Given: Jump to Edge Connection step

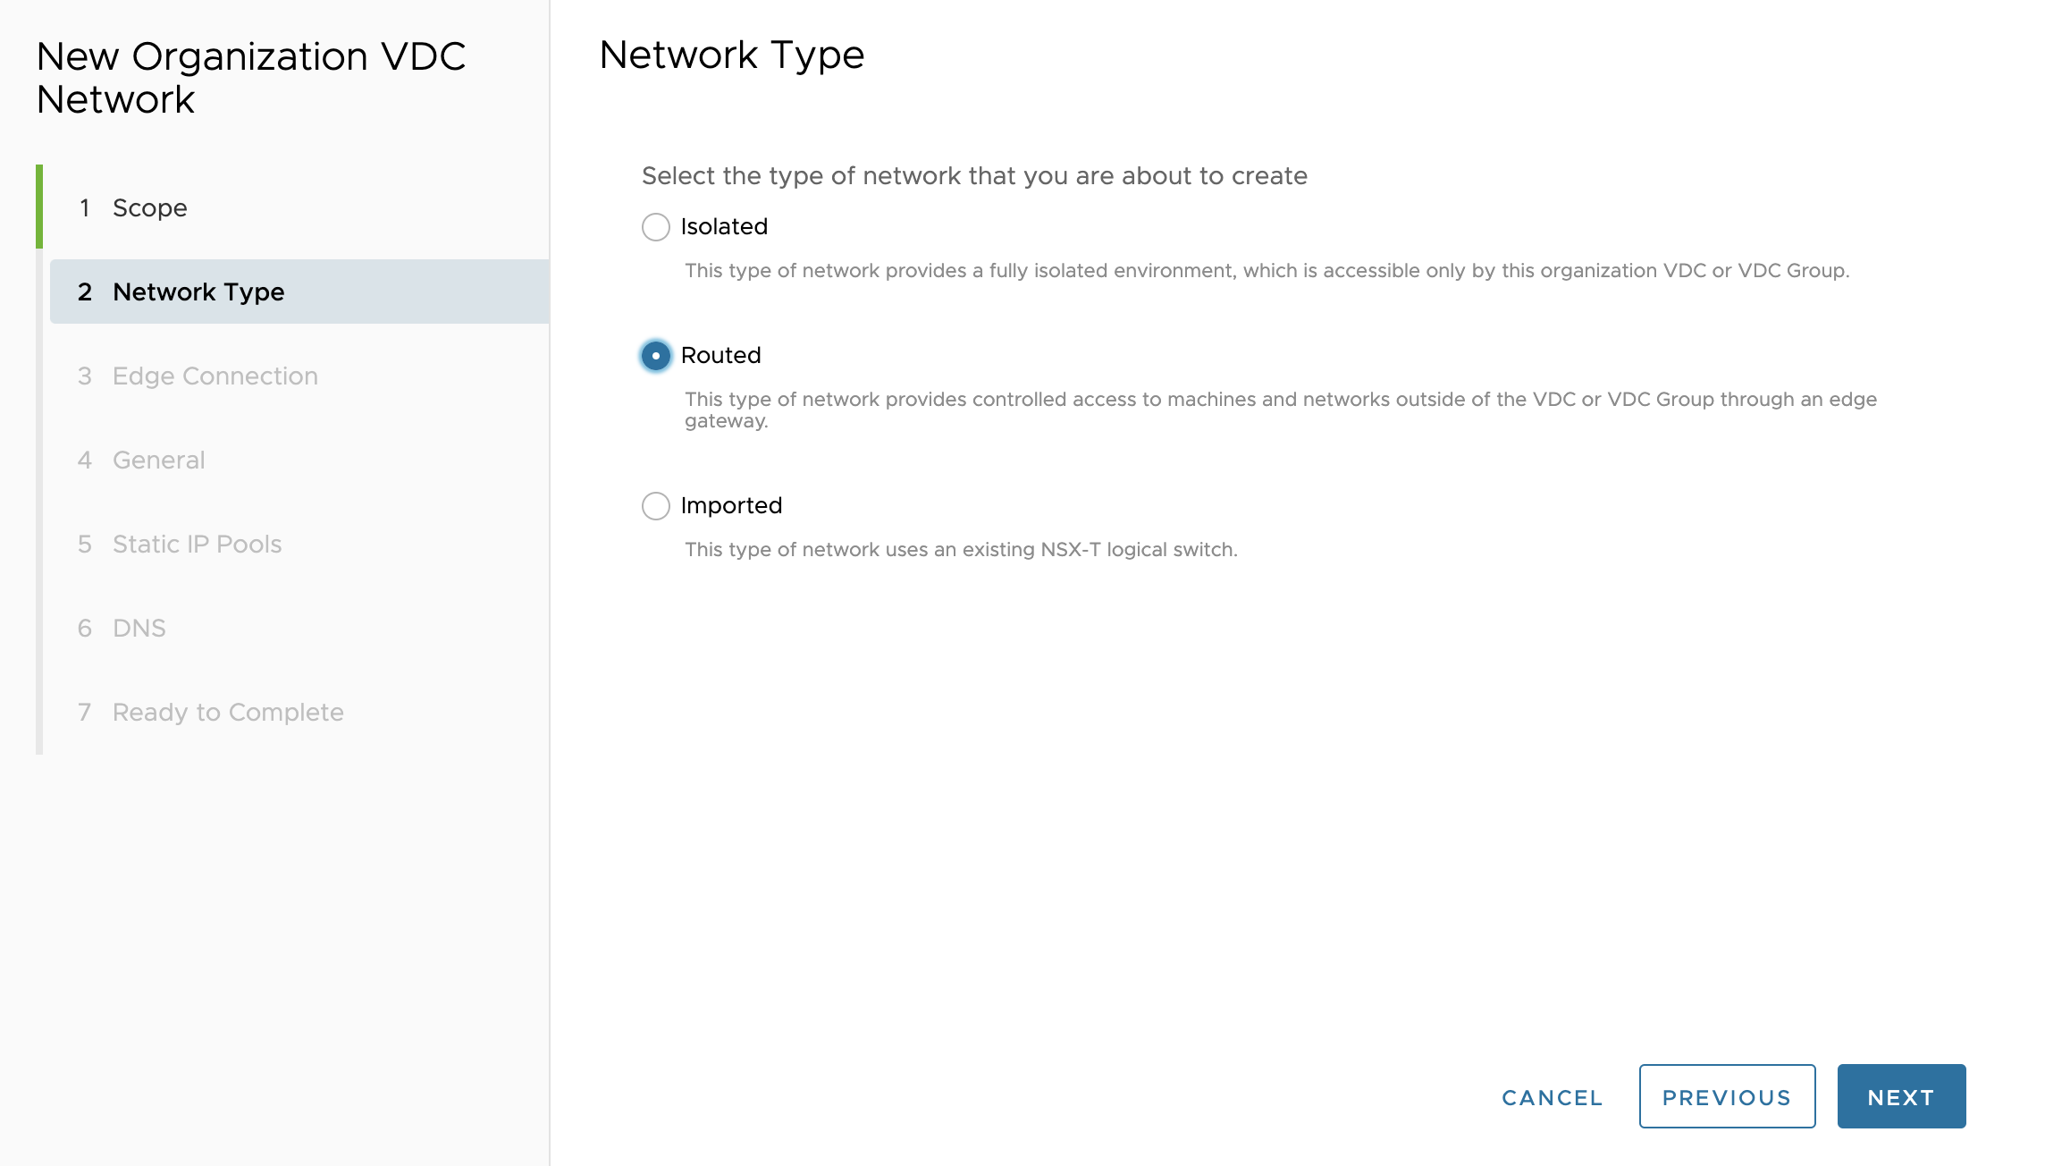Looking at the screenshot, I should [x=215, y=376].
